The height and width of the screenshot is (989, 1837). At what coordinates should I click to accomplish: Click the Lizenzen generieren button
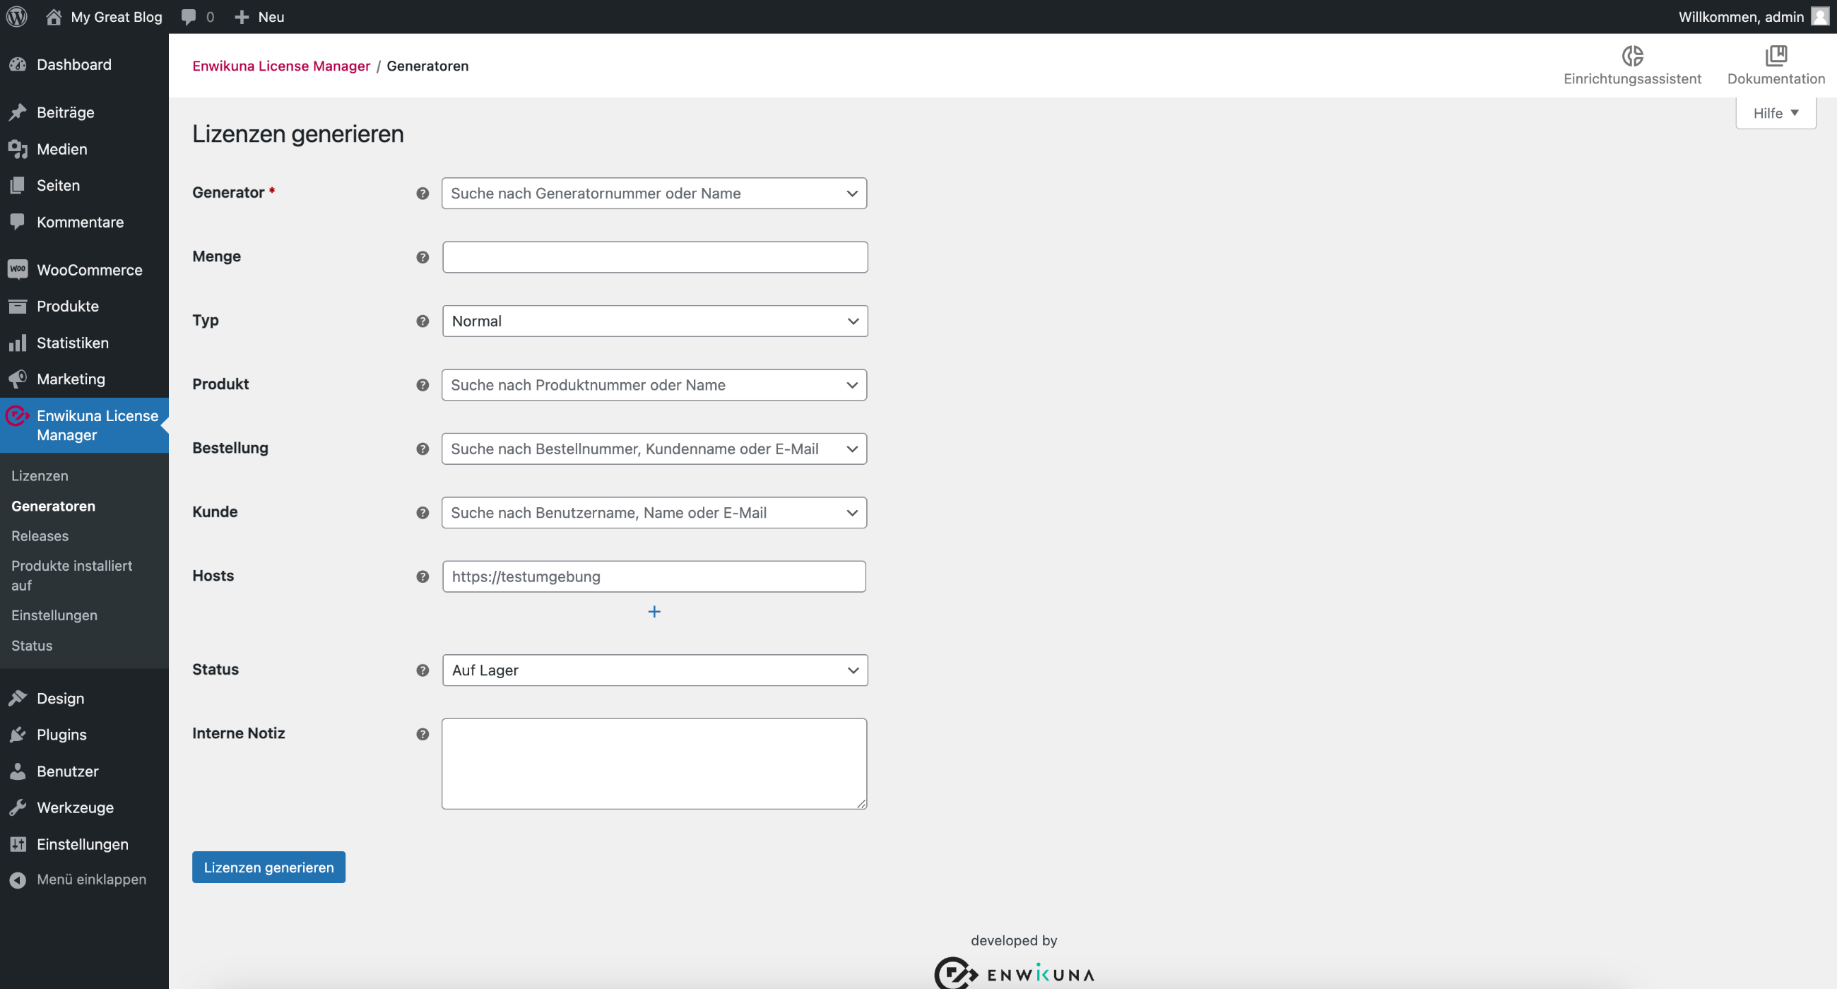click(x=269, y=867)
